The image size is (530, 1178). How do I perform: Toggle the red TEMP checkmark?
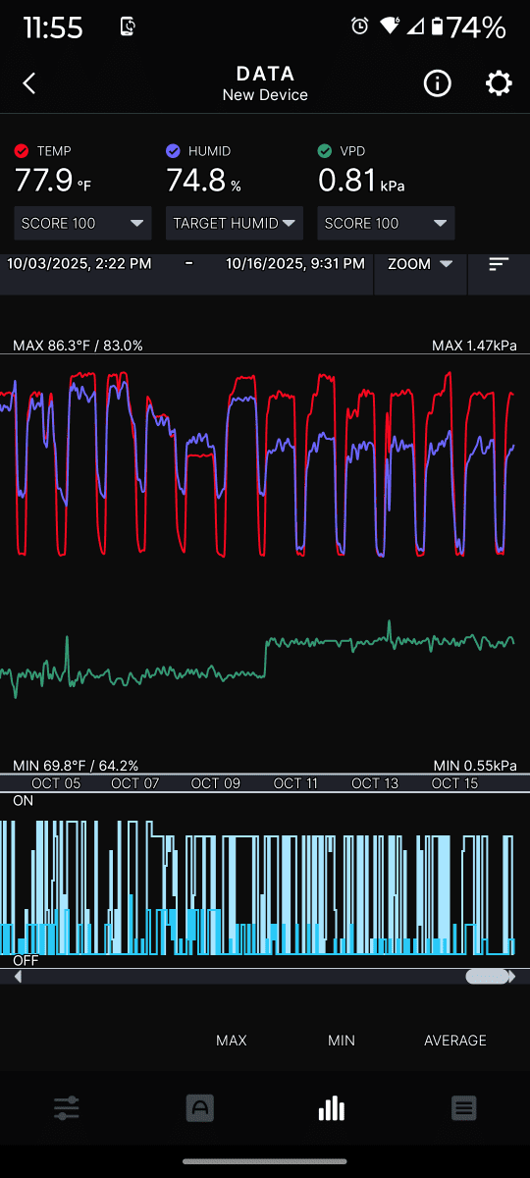[x=22, y=151]
